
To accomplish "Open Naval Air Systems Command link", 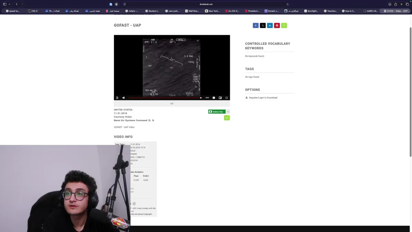I will tap(130, 121).
